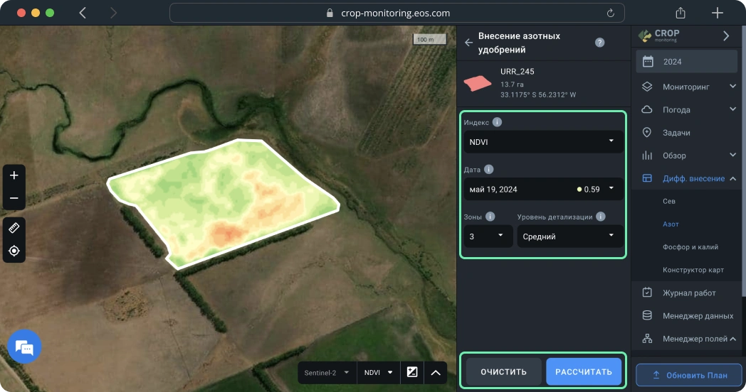The image size is (746, 392).
Task: Center map on my location
Action: [x=14, y=251]
